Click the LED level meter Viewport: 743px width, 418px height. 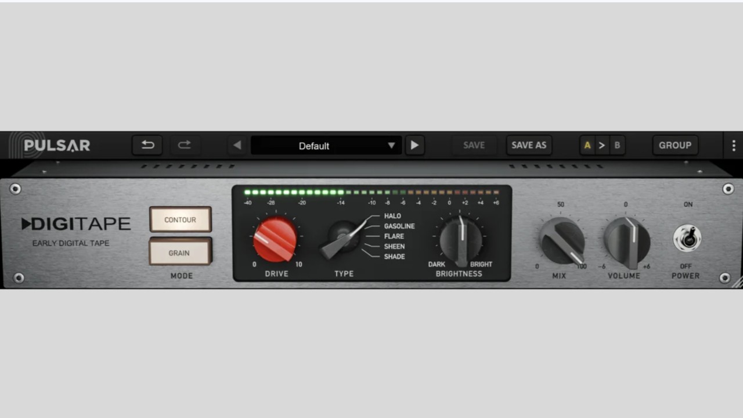371,192
